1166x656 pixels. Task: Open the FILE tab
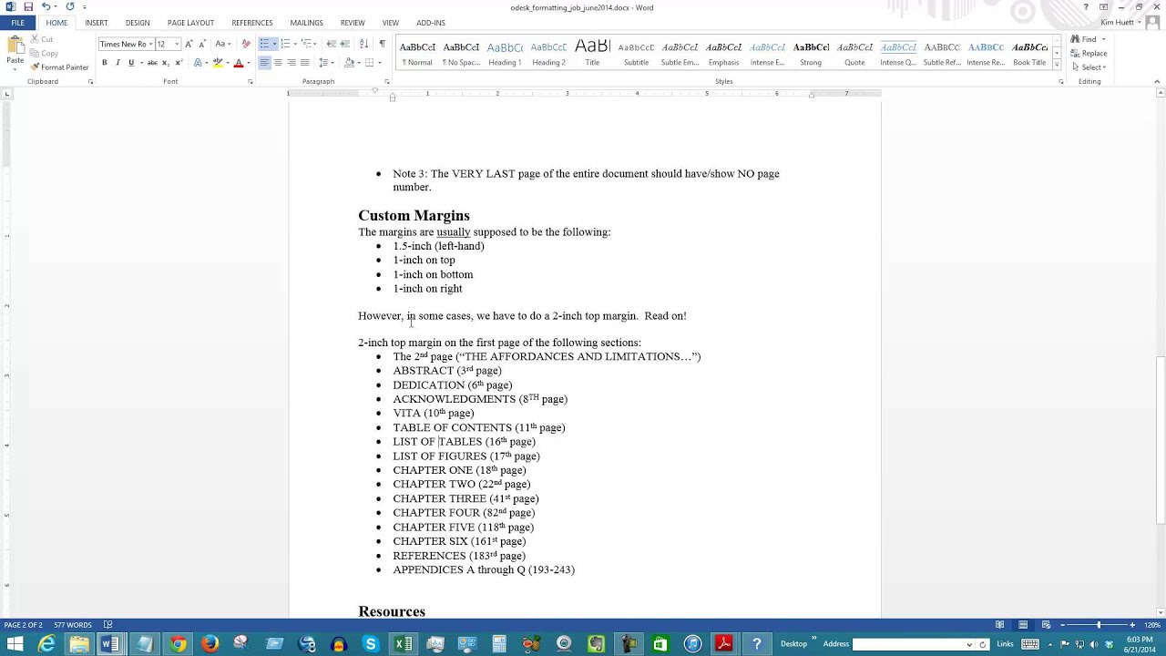tap(17, 23)
